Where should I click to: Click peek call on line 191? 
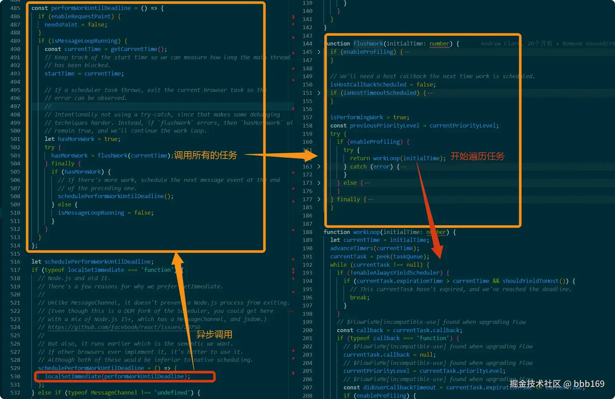[x=383, y=257]
